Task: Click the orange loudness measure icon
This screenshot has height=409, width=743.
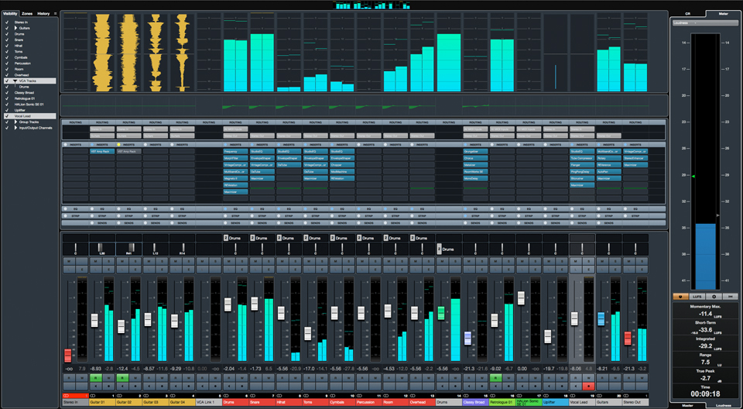Action: pos(683,296)
